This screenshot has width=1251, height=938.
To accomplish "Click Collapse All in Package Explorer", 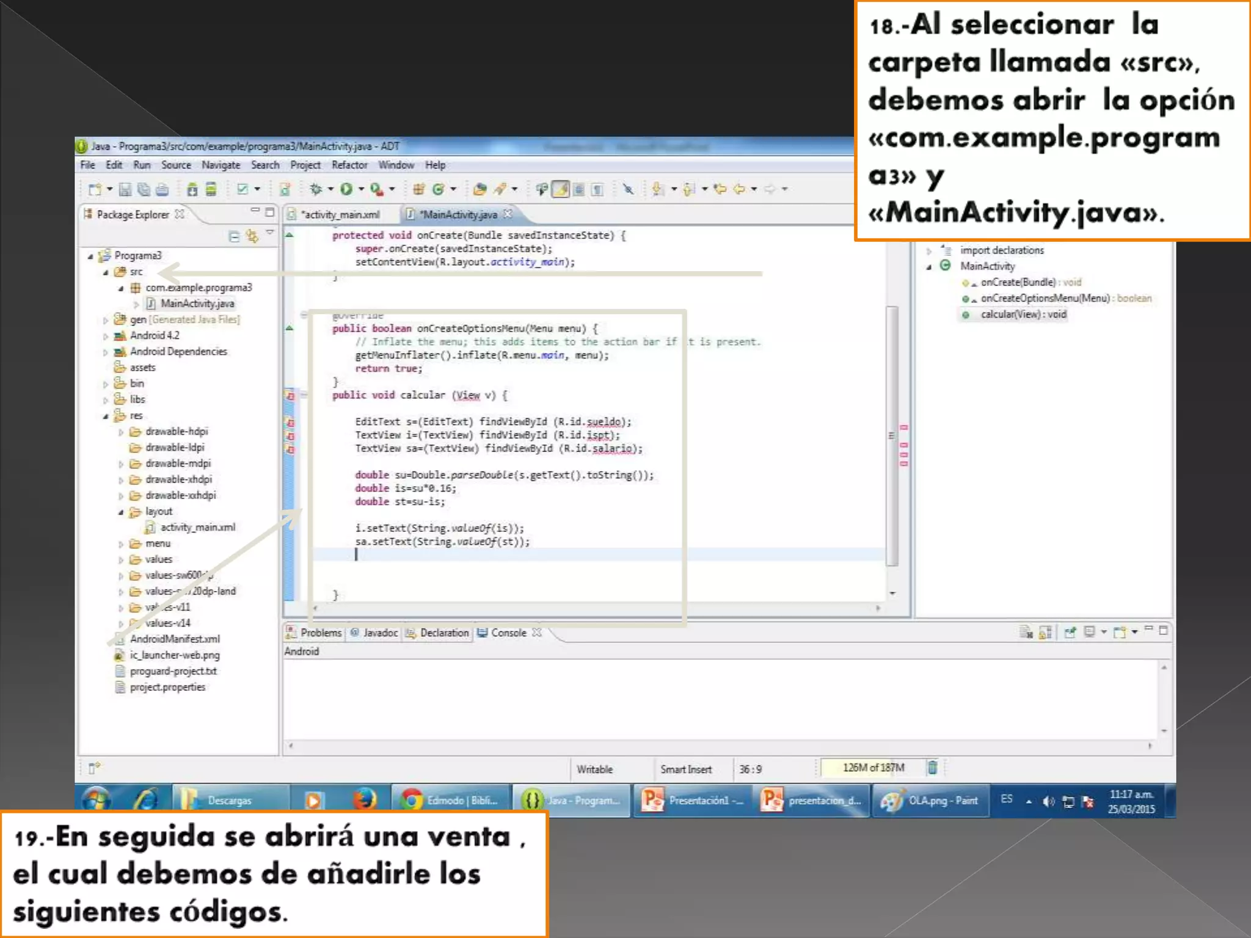I will [234, 236].
